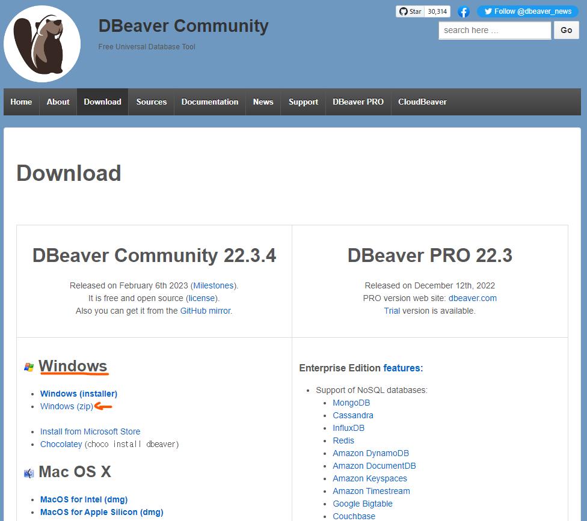Open the Amazon Keyspaces link
Image resolution: width=587 pixels, height=521 pixels.
click(x=370, y=479)
